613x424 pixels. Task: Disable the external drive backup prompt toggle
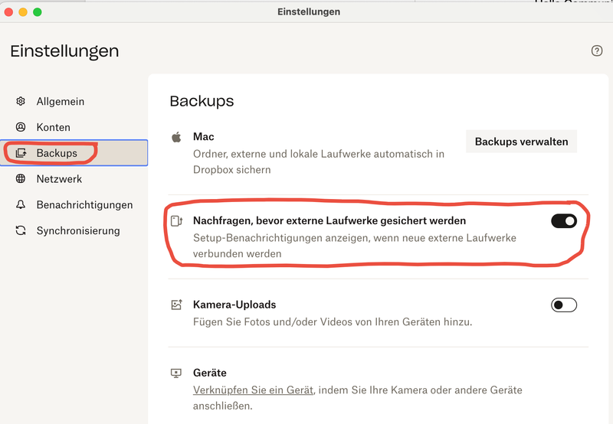tap(563, 221)
